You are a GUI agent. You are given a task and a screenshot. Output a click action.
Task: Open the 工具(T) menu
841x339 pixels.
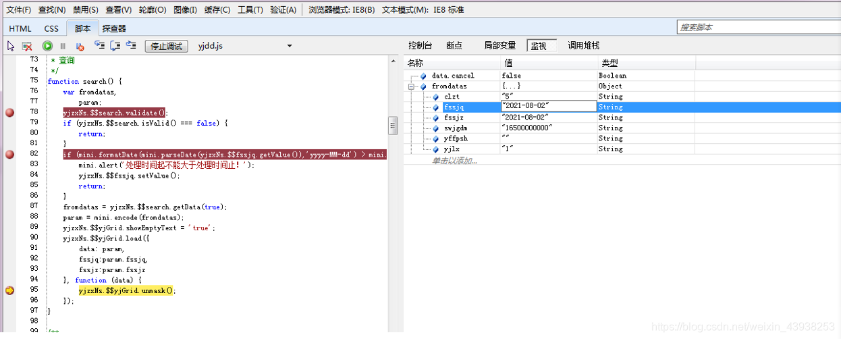pos(250,10)
